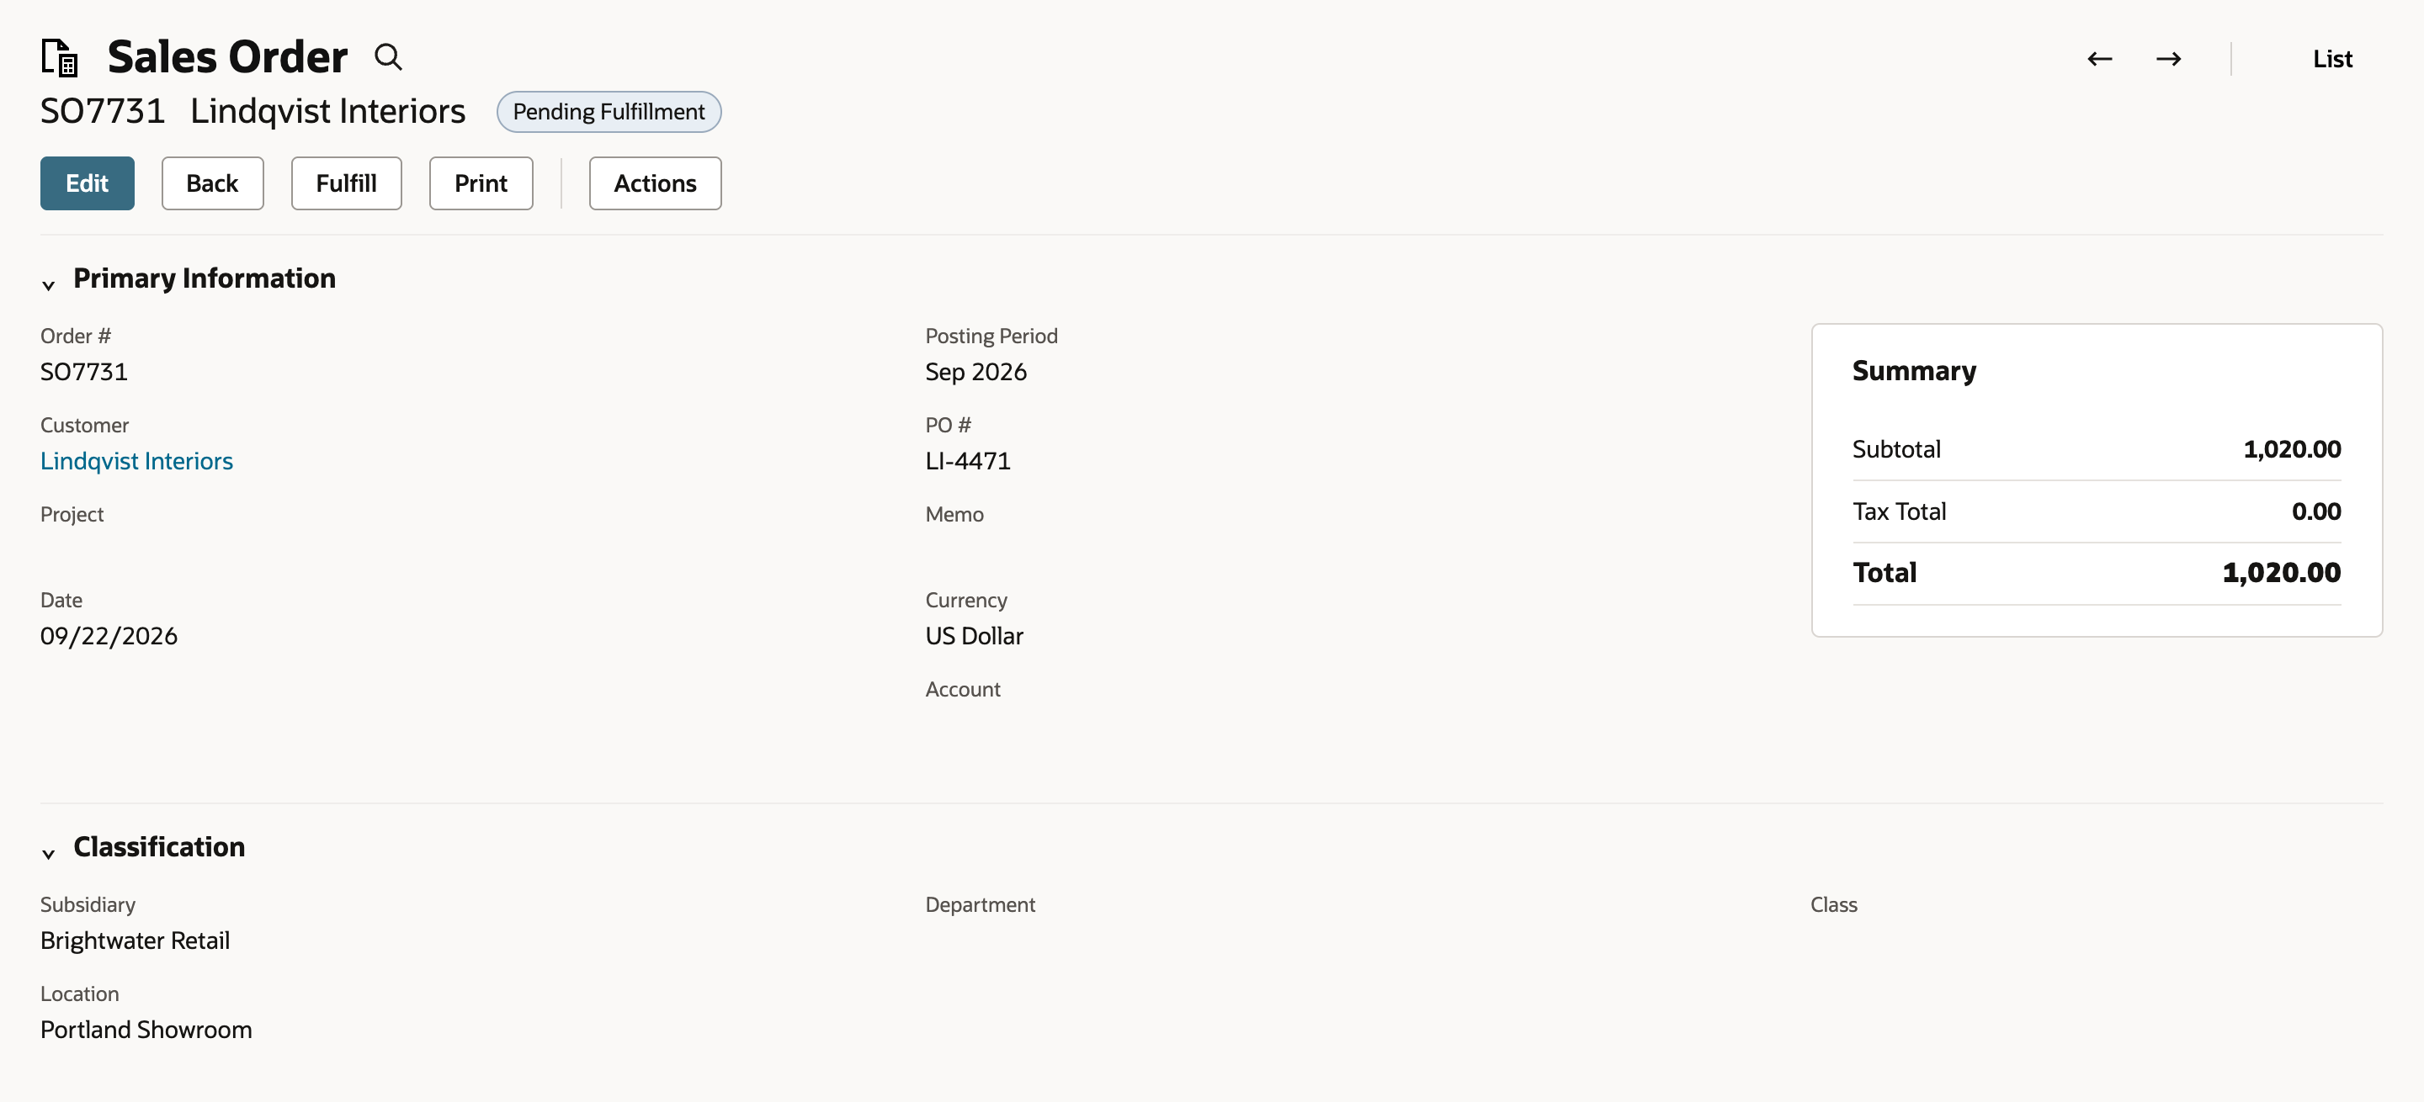
Task: Click the Primary Information heading text
Action: (205, 278)
